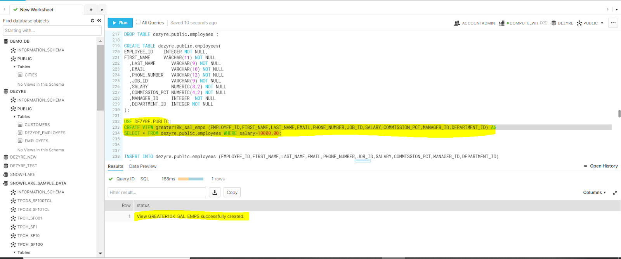This screenshot has width=621, height=259.
Task: Download the query results
Action: pos(215,192)
